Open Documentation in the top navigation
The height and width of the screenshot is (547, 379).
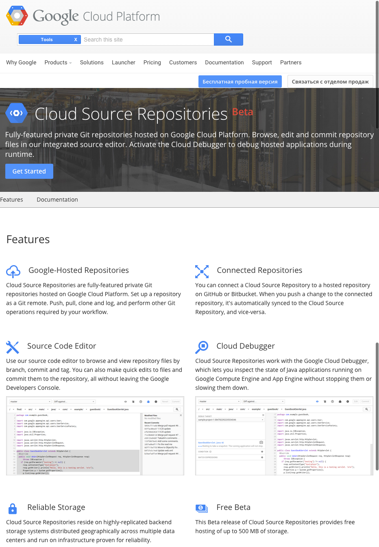coord(224,62)
